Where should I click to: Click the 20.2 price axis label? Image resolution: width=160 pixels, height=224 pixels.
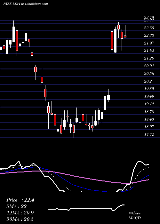tap(148, 81)
